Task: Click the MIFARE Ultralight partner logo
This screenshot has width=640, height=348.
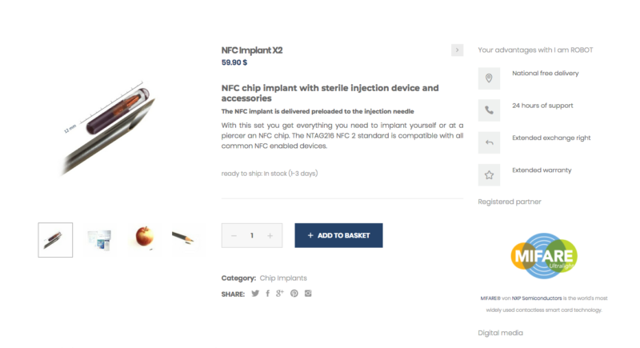Action: pyautogui.click(x=544, y=256)
